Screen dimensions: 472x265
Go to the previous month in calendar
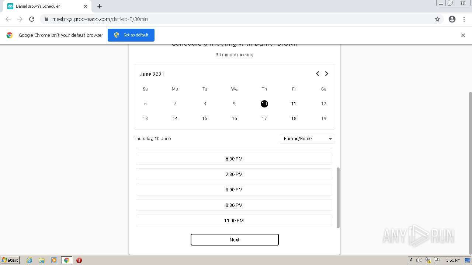(x=317, y=74)
